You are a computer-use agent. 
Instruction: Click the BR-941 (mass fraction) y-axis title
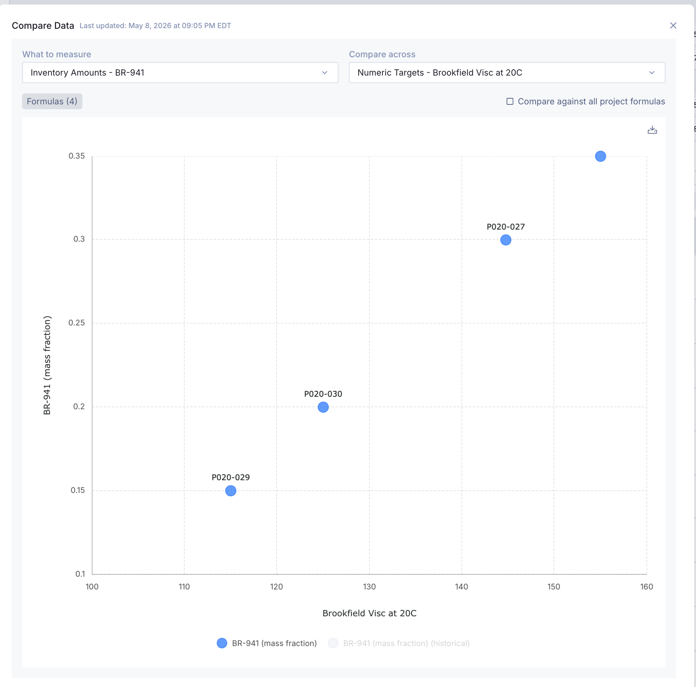(47, 365)
